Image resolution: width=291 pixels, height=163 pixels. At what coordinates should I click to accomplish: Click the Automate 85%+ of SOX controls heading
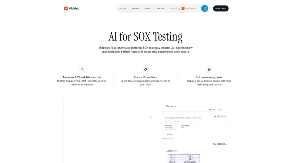click(x=82, y=77)
